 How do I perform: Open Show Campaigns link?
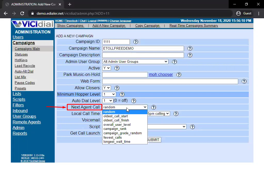point(70,26)
